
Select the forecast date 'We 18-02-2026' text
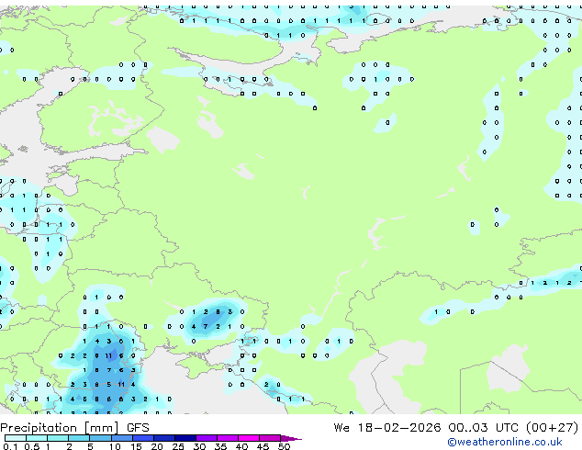[x=387, y=428]
